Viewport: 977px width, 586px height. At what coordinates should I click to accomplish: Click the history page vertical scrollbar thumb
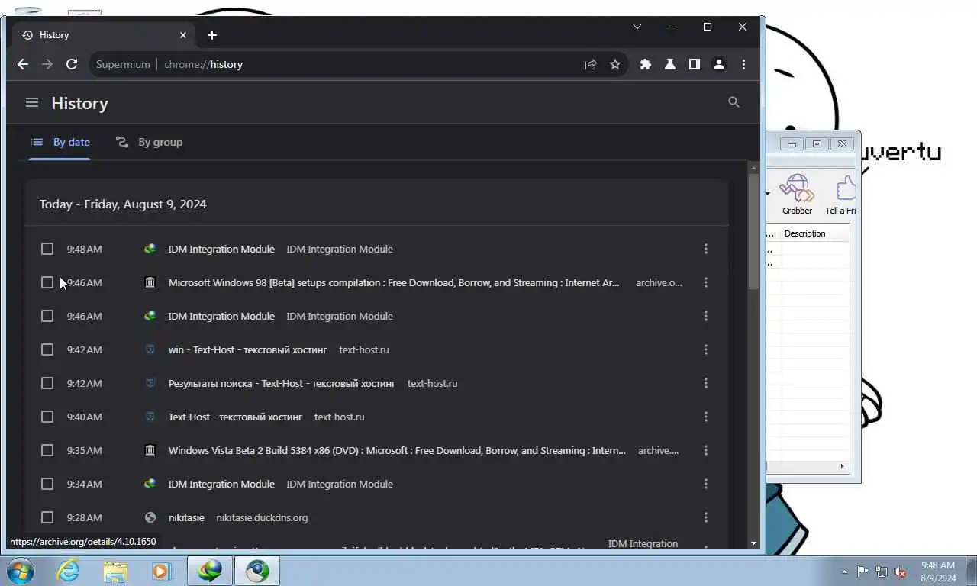753,231
